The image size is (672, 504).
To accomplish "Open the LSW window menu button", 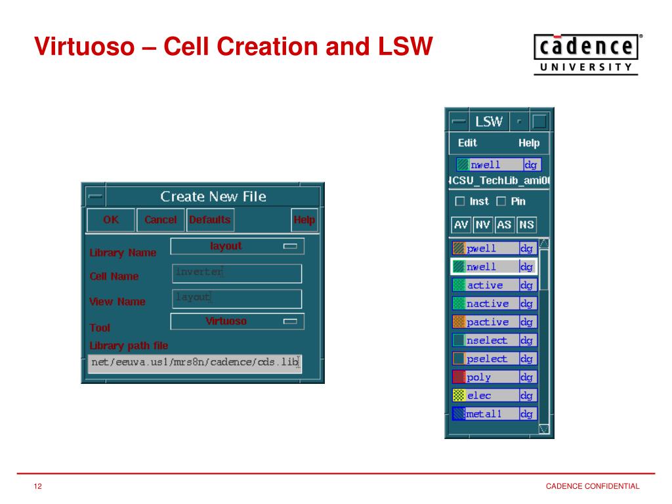I will point(459,121).
